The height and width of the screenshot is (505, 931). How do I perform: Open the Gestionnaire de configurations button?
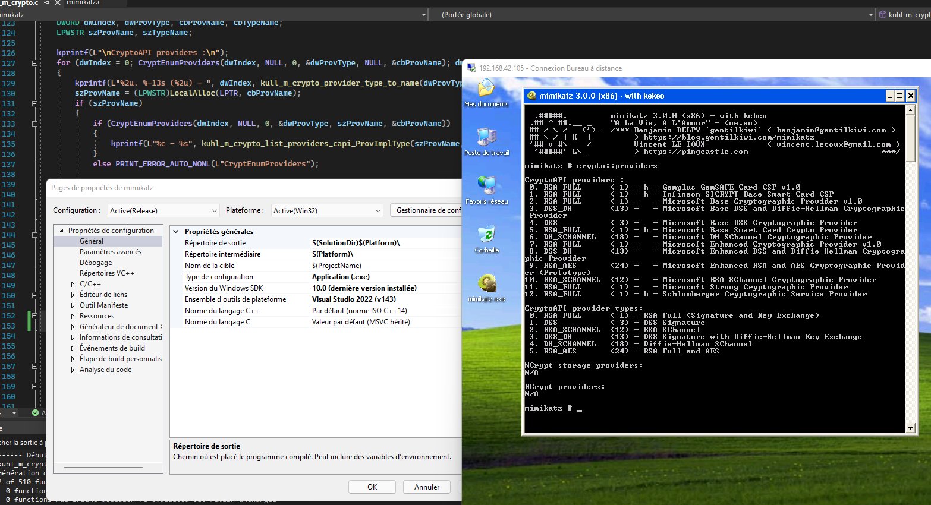pyautogui.click(x=426, y=210)
